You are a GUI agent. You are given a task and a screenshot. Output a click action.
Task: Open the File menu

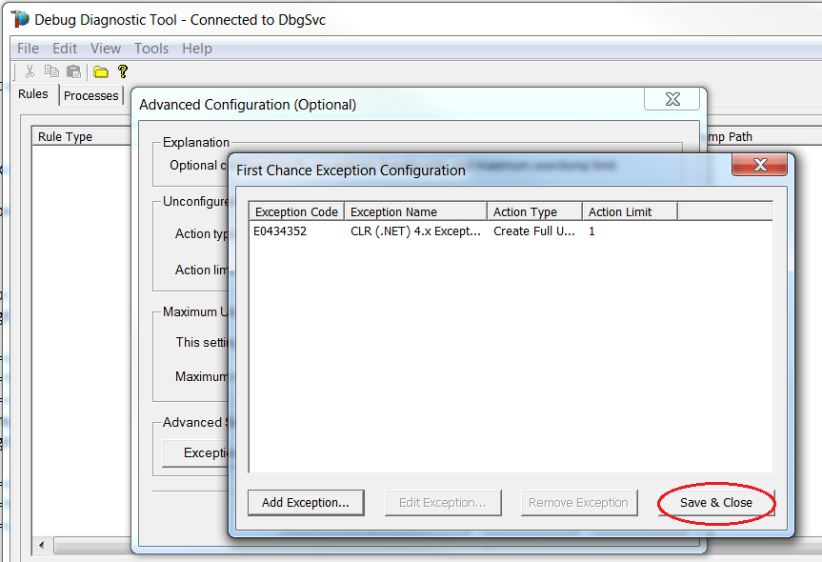pyautogui.click(x=27, y=48)
